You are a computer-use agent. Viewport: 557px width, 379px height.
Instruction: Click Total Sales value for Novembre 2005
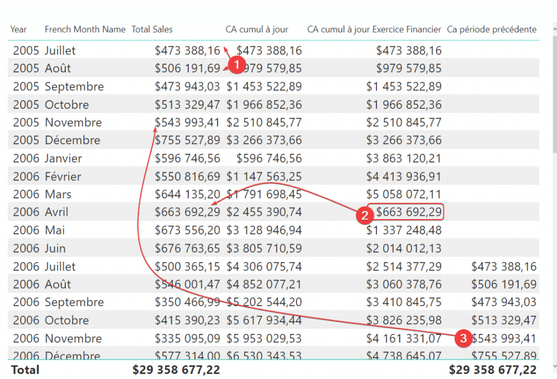tap(188, 122)
